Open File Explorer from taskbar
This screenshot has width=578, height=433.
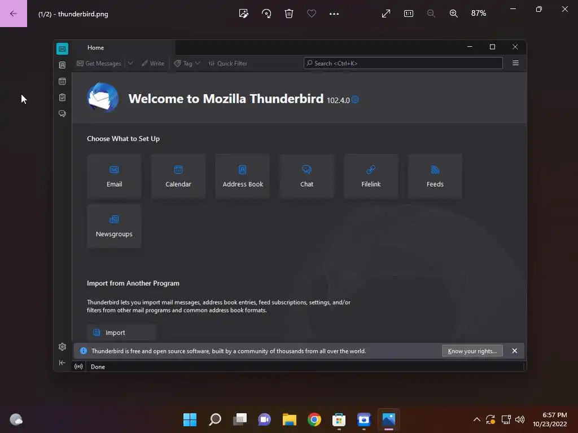290,419
